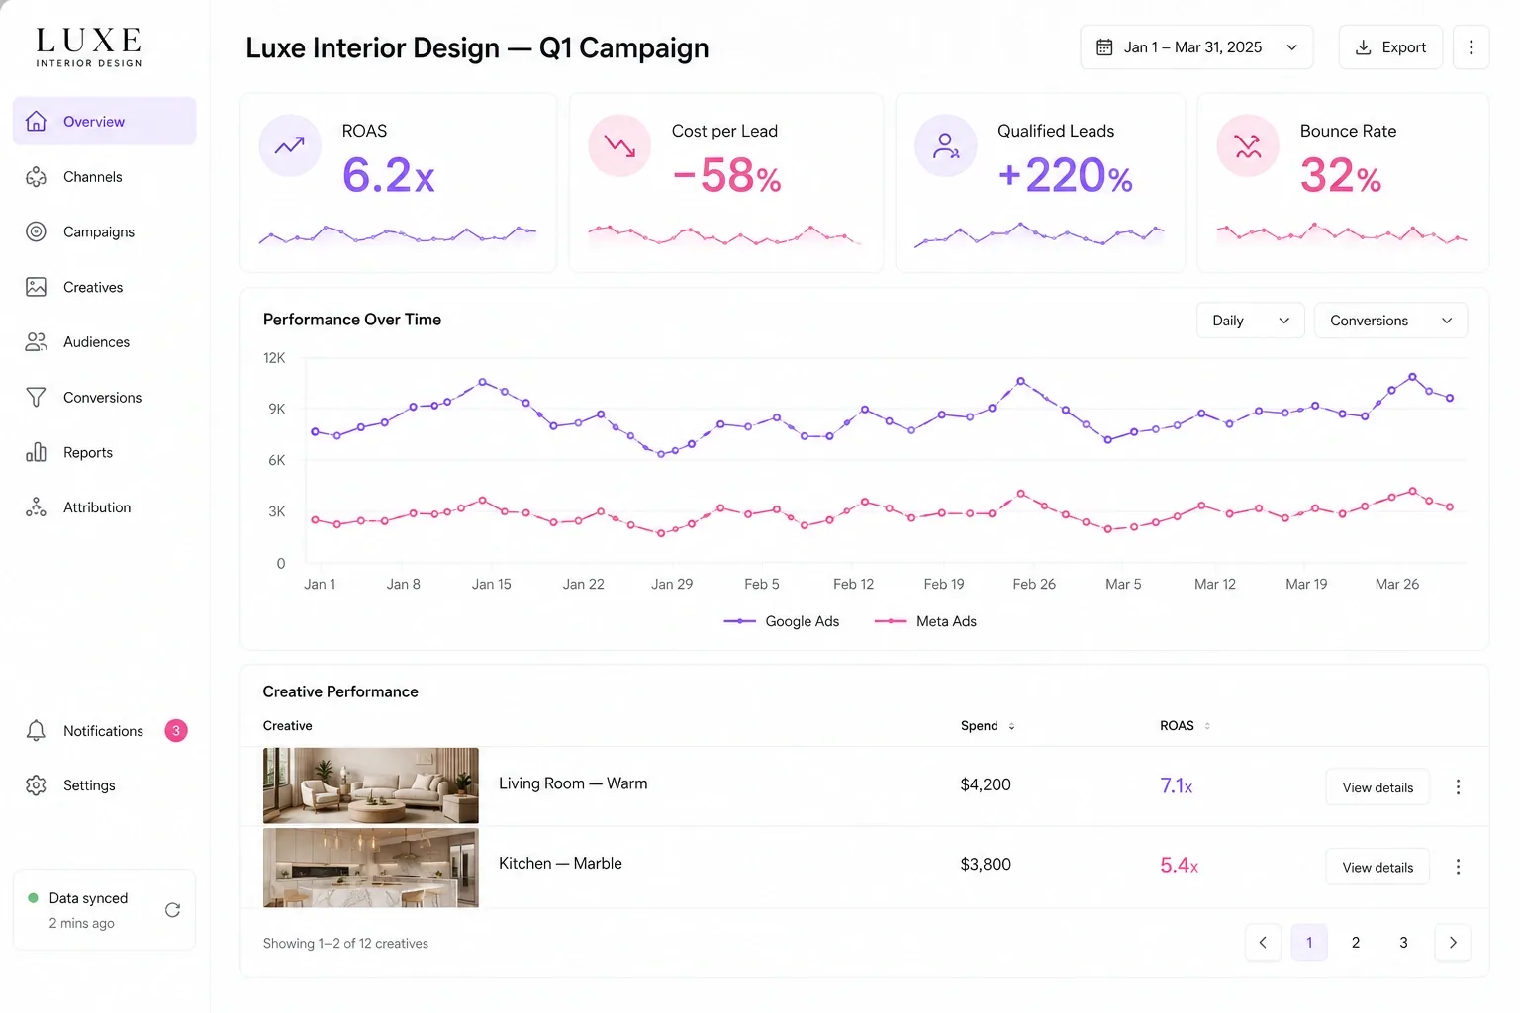
Task: Click the $4,200 spend value
Action: 986,784
